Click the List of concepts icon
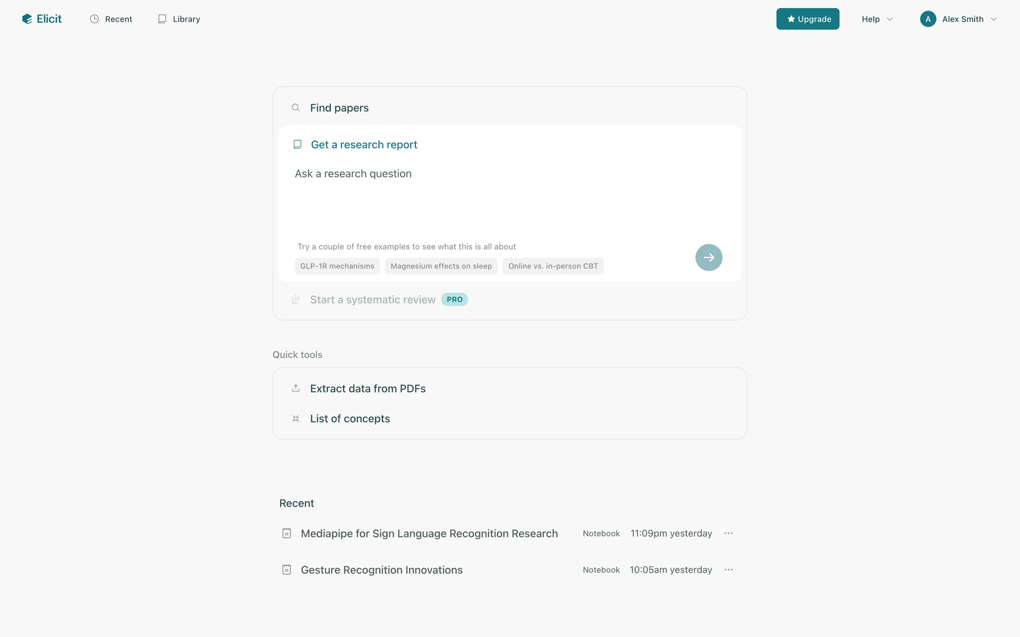The image size is (1020, 637). click(x=296, y=419)
